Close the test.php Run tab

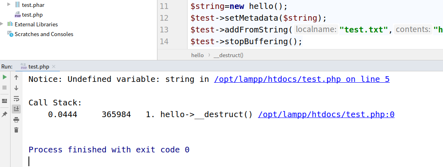pyautogui.click(x=54, y=66)
